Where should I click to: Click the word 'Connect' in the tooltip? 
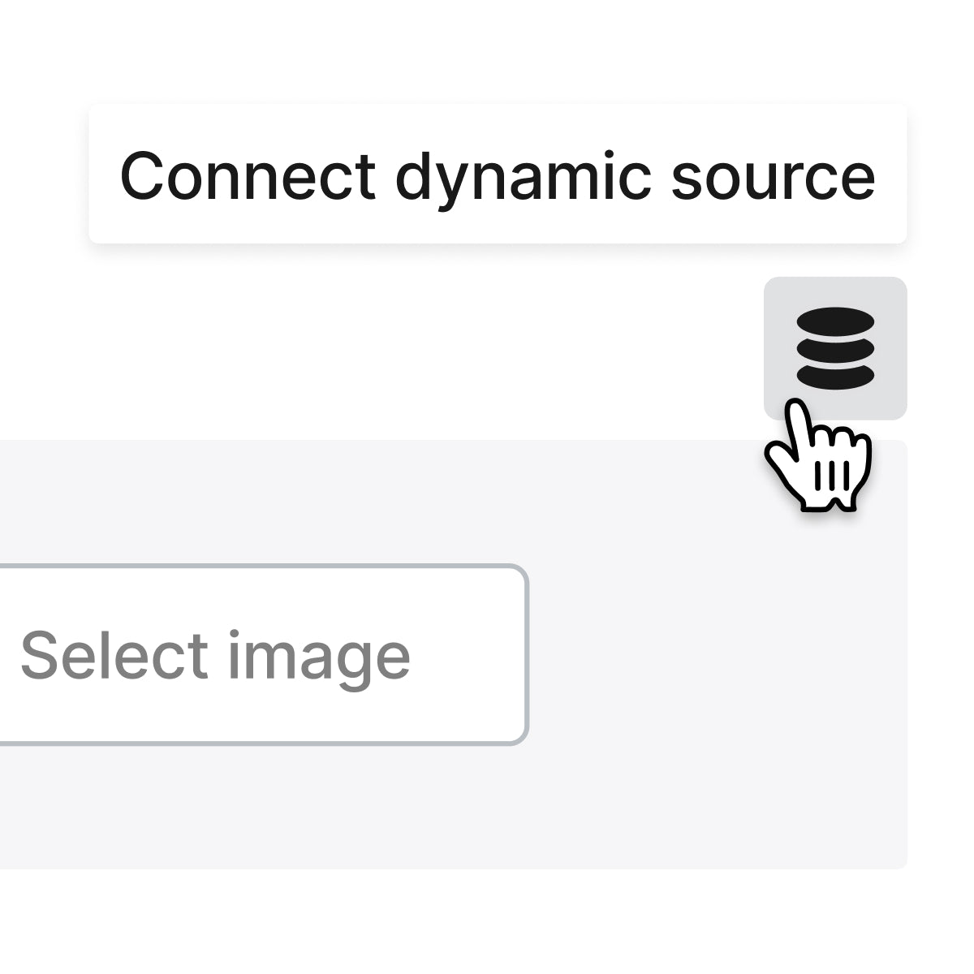click(x=248, y=176)
